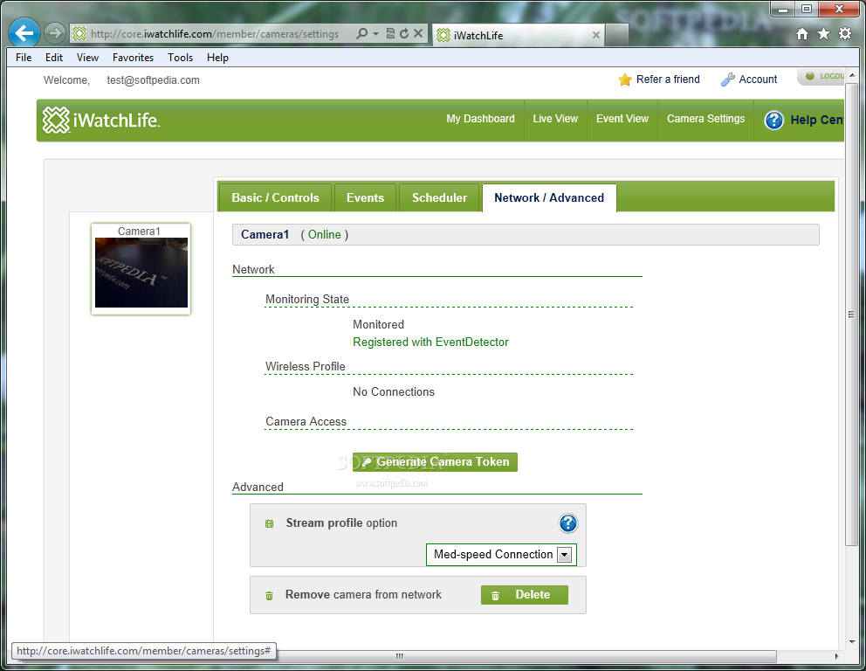Open Camera Settings page
Viewport: 866px width, 671px height.
click(x=706, y=119)
